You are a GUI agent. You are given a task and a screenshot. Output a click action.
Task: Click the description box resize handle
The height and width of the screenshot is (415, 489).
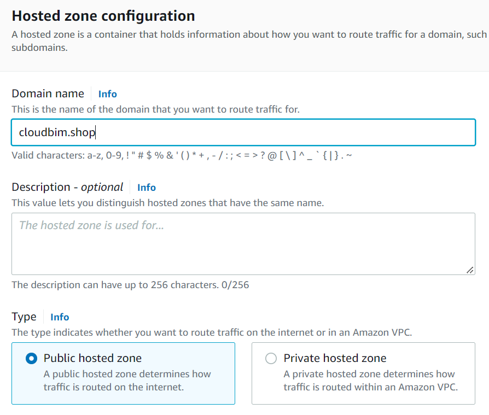[470, 270]
